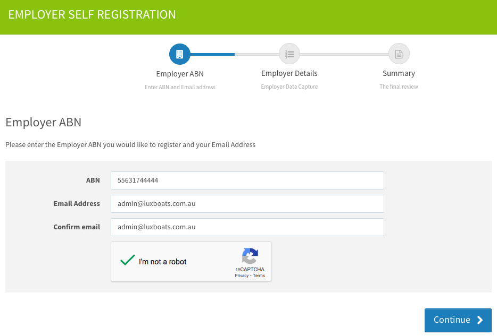Click the Email Address field label

[77, 203]
